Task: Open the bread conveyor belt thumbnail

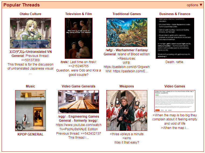Action: (78, 102)
